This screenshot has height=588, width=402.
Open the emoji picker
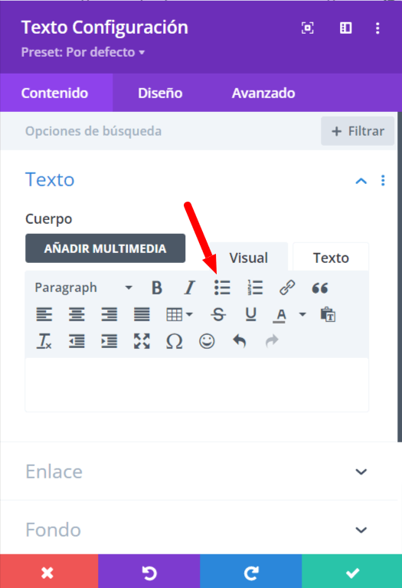pos(207,341)
